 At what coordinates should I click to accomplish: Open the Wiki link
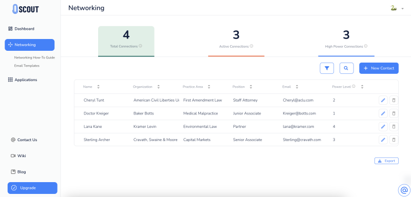[x=18, y=156]
